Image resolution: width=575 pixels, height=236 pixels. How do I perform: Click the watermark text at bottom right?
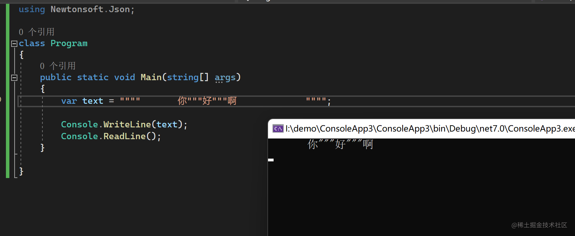pos(539,225)
